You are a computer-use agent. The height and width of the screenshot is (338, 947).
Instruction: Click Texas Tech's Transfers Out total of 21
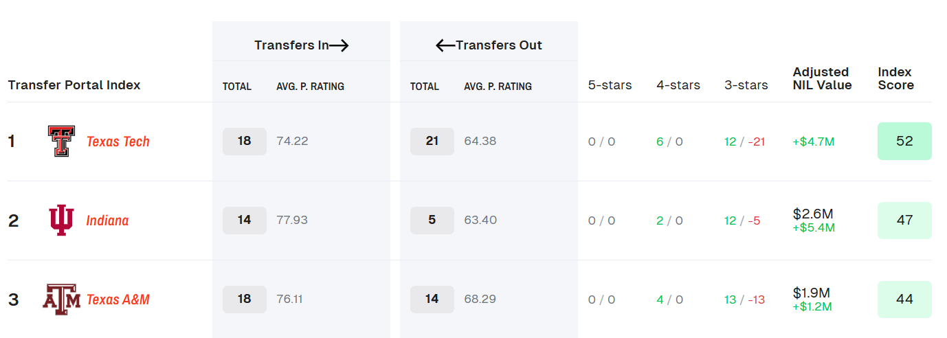(432, 141)
